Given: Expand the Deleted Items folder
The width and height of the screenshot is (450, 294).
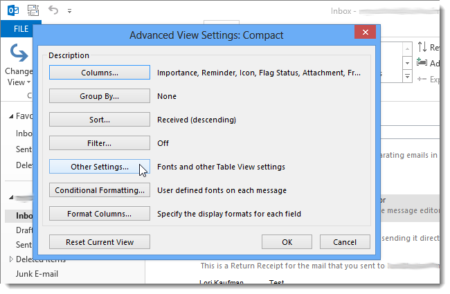Looking at the screenshot, I should (11, 259).
